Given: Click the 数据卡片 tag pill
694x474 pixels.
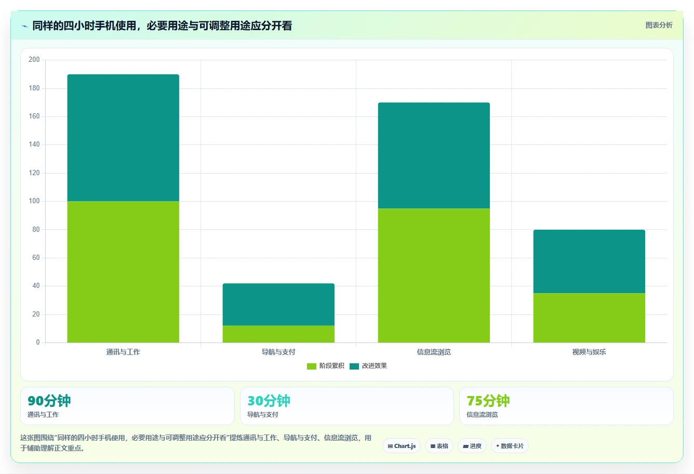Looking at the screenshot, I should click(x=510, y=446).
